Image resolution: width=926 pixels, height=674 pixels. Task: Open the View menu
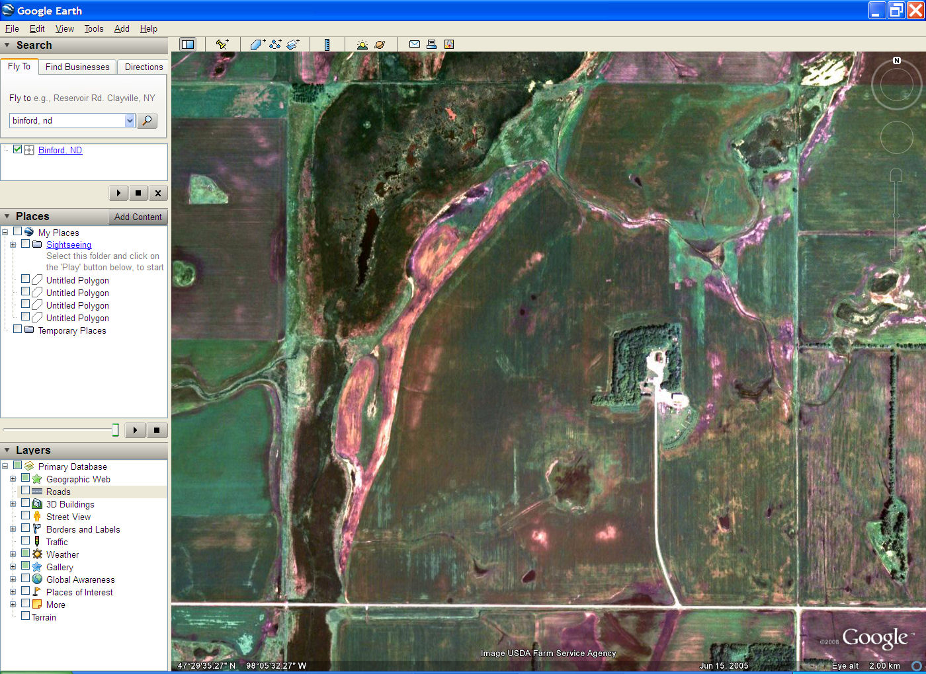tap(65, 28)
